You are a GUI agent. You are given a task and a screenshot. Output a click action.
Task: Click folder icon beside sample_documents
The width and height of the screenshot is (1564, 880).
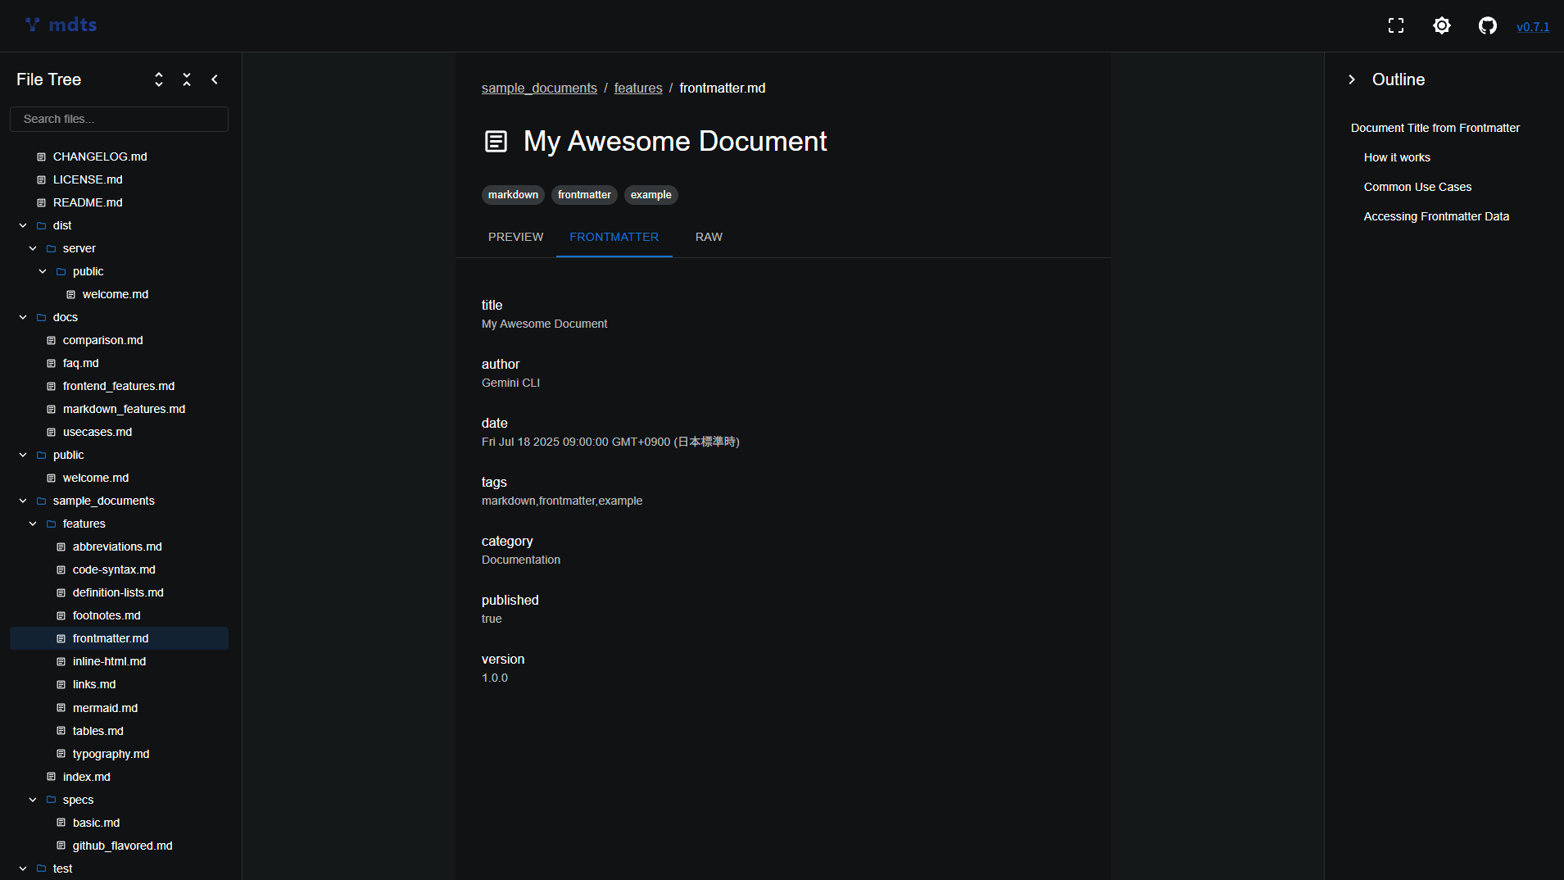pos(41,501)
